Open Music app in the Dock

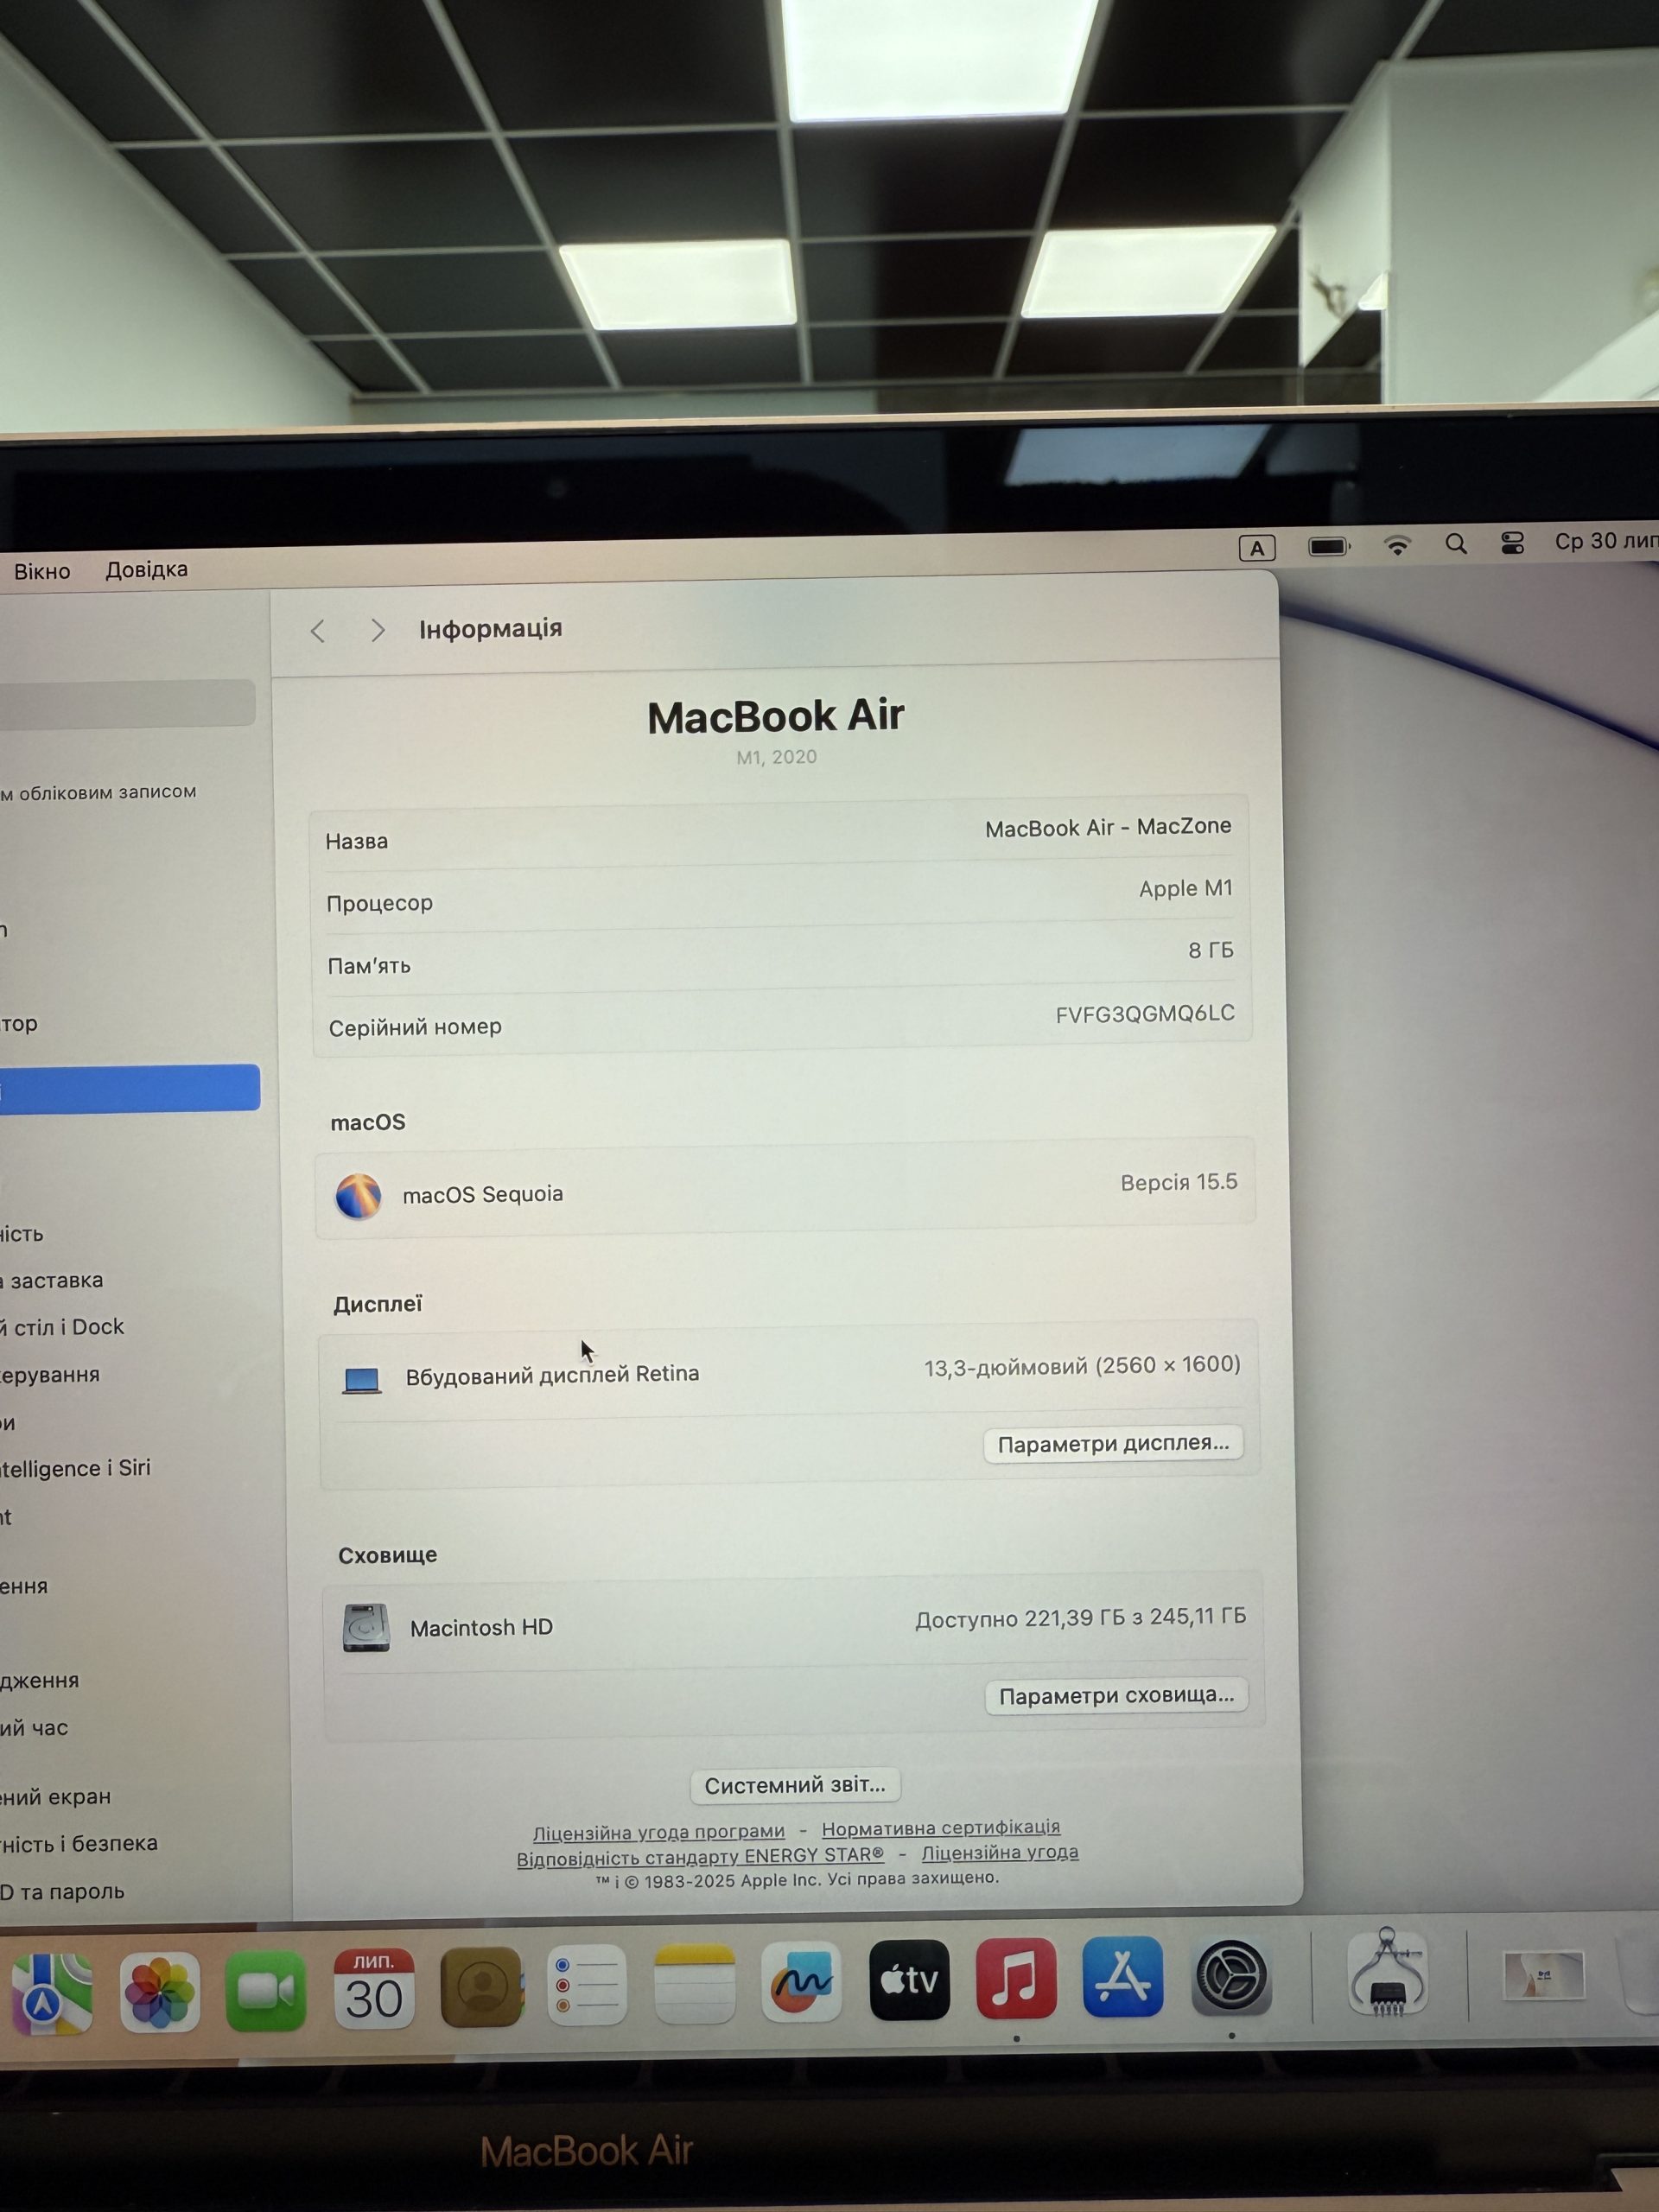[1016, 1978]
